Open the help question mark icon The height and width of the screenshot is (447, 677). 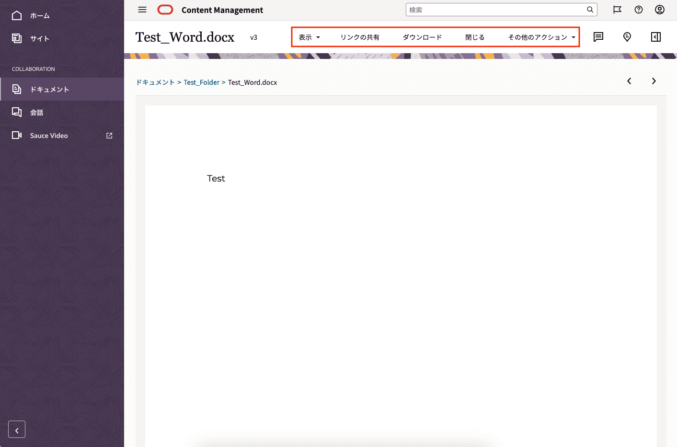(x=639, y=10)
